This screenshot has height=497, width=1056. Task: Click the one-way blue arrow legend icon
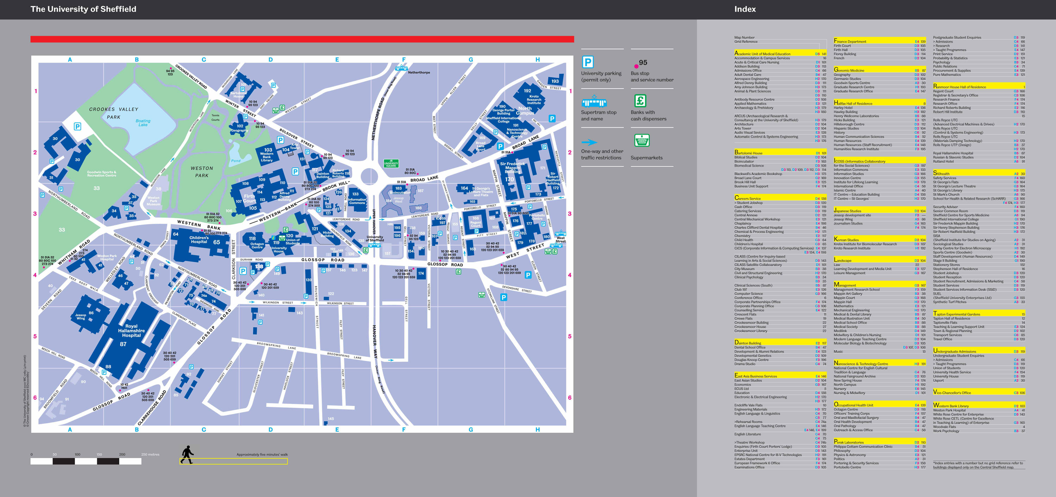(x=589, y=142)
